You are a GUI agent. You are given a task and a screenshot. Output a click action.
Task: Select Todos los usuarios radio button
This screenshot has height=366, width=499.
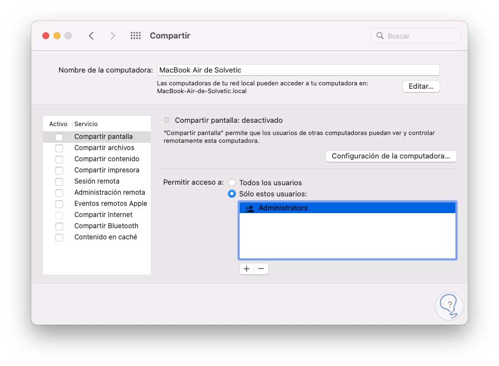click(232, 182)
